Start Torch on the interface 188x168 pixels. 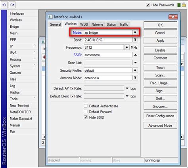pos(160,67)
